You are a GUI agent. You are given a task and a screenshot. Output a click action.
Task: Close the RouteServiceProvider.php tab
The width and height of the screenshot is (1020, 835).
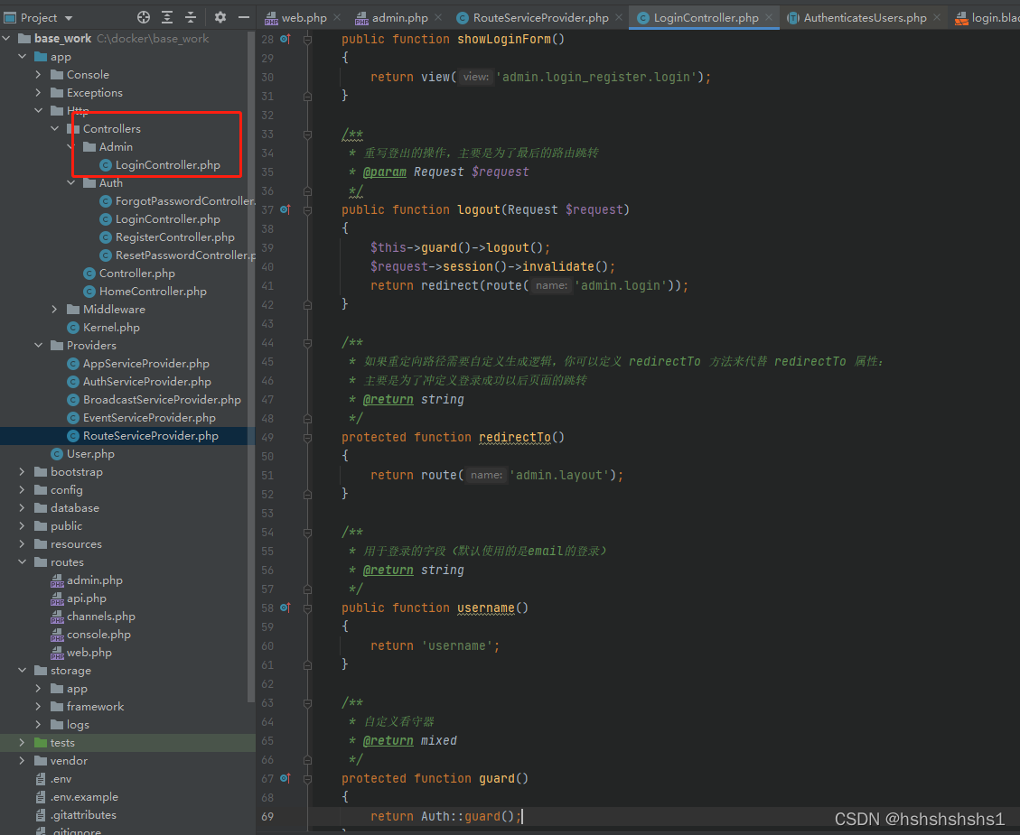[619, 17]
